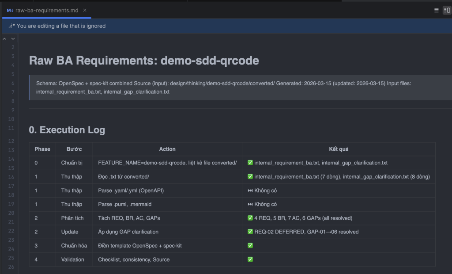Click the 'Raw BA Requirements: demo-sdd-qrcode' title

[x=144, y=61]
